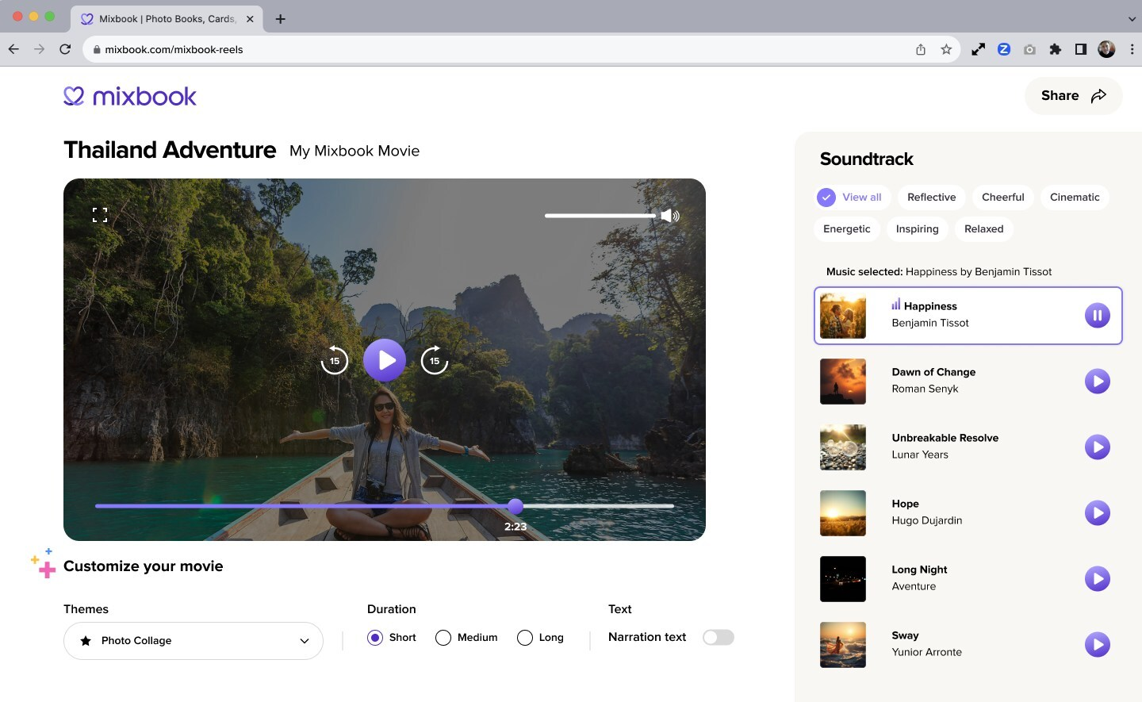Screen dimensions: 1142x702
Task: Enable Narration text
Action: point(718,637)
